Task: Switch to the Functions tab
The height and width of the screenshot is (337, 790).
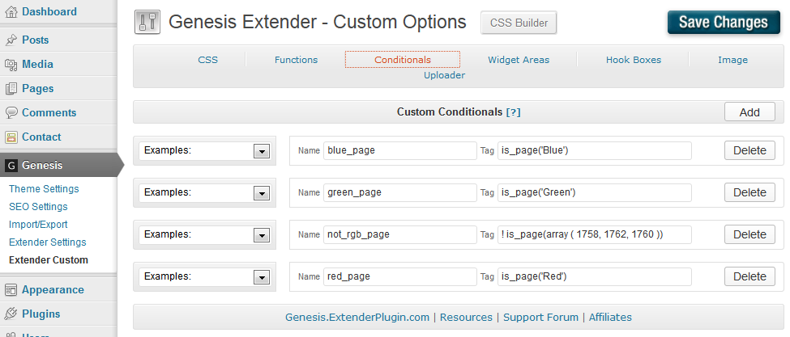Action: [296, 60]
